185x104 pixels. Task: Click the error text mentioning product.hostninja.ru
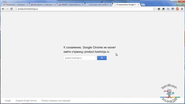[x=90, y=49]
